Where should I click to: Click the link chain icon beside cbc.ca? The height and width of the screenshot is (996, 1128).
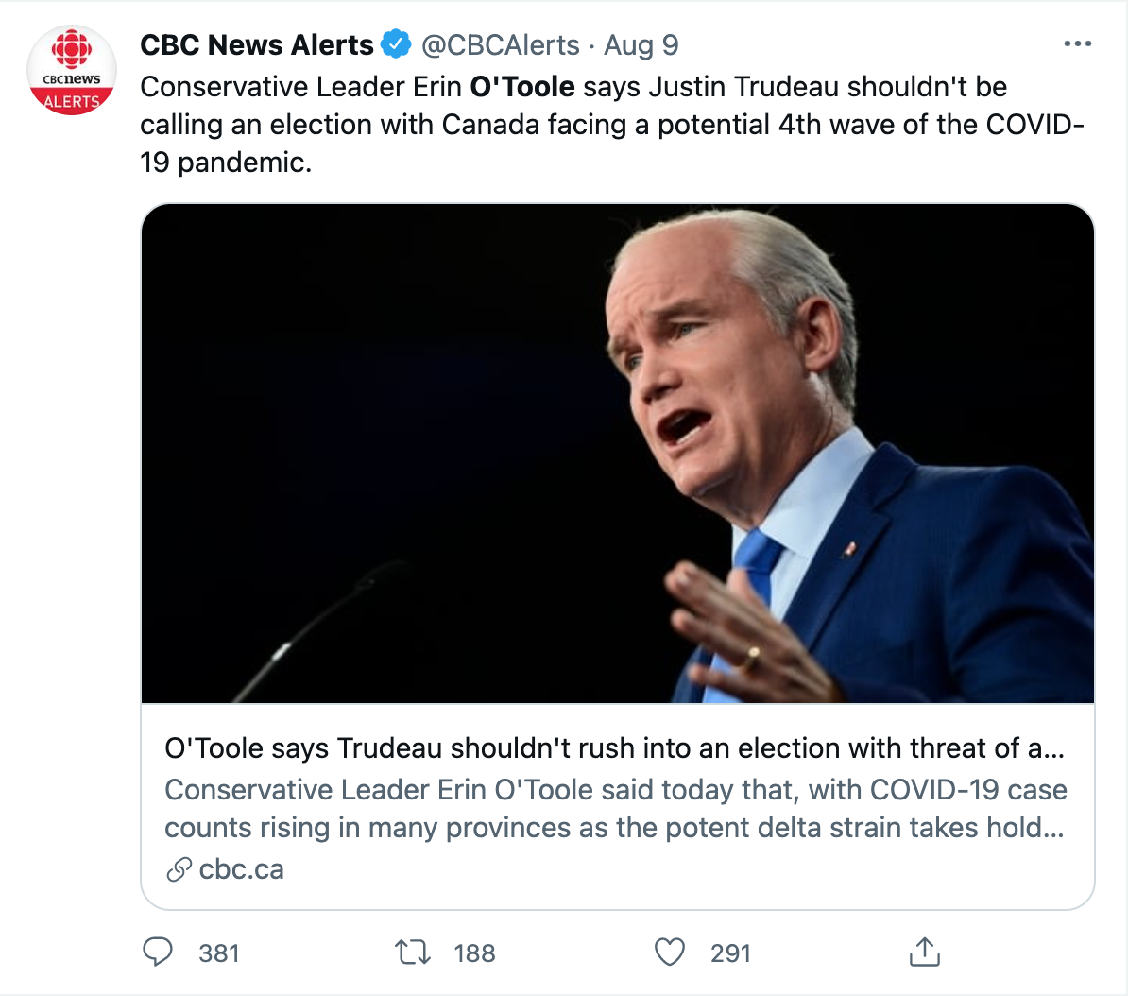tap(179, 869)
